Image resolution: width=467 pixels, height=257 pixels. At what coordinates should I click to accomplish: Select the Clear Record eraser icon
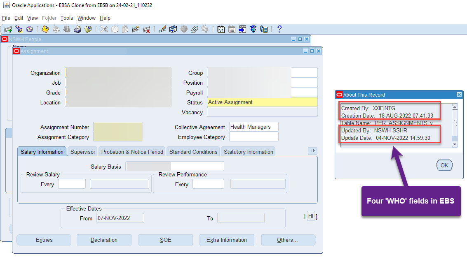pyautogui.click(x=136, y=29)
